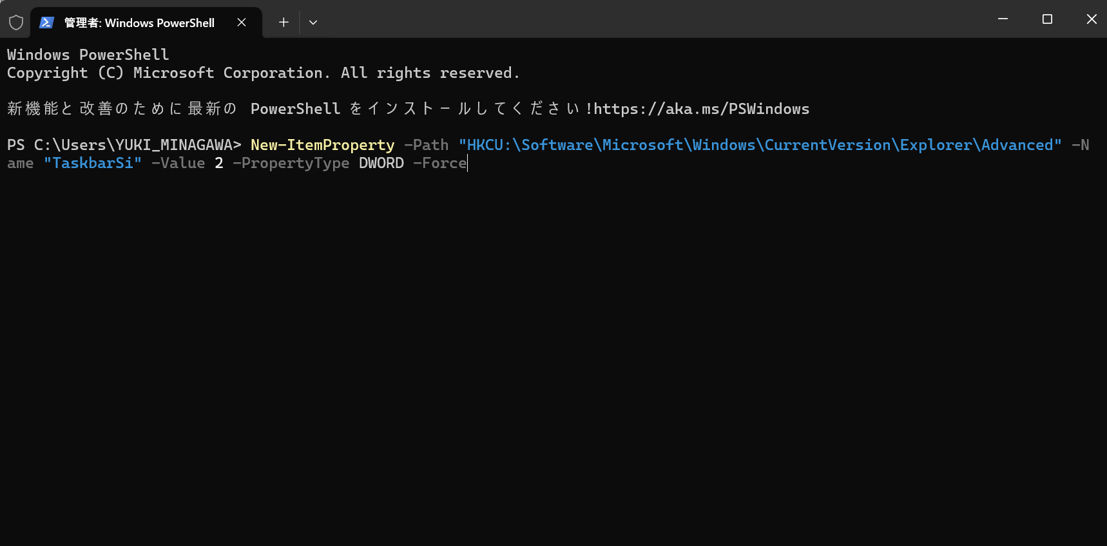Click the DWORD value in the command

click(x=381, y=163)
